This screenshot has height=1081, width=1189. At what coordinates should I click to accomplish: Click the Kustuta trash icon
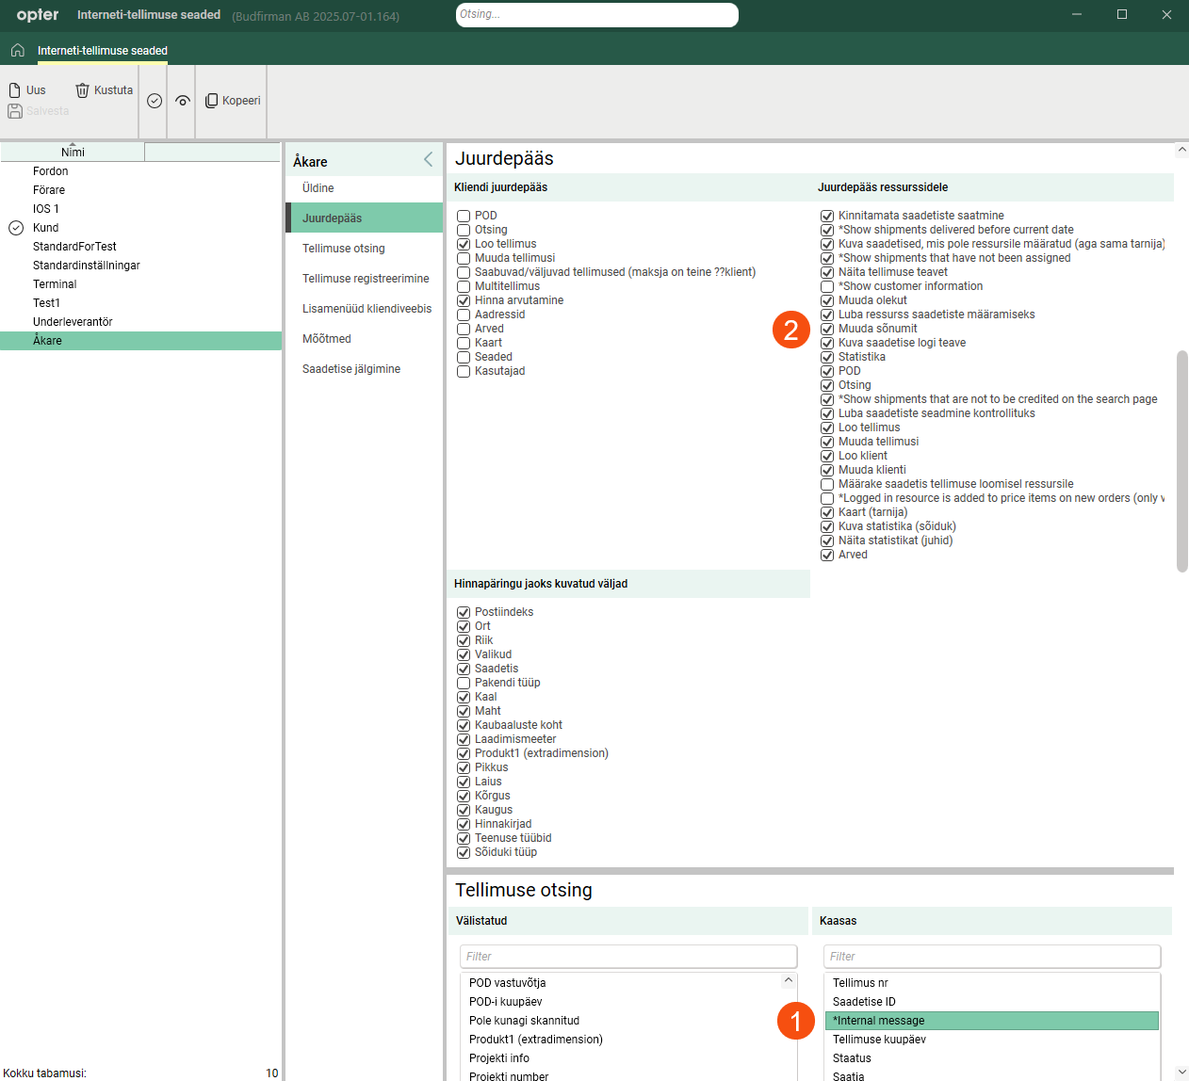click(83, 90)
